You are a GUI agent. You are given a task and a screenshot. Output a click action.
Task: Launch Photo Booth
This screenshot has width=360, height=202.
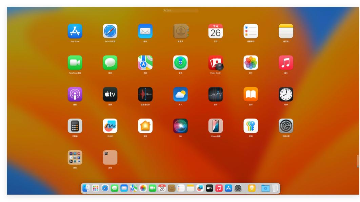[x=216, y=63]
